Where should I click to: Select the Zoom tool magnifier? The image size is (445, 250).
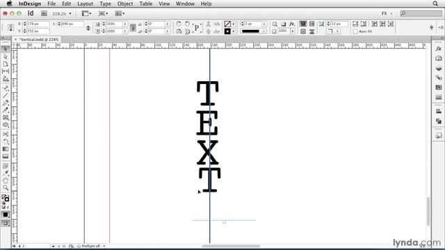tap(6, 187)
